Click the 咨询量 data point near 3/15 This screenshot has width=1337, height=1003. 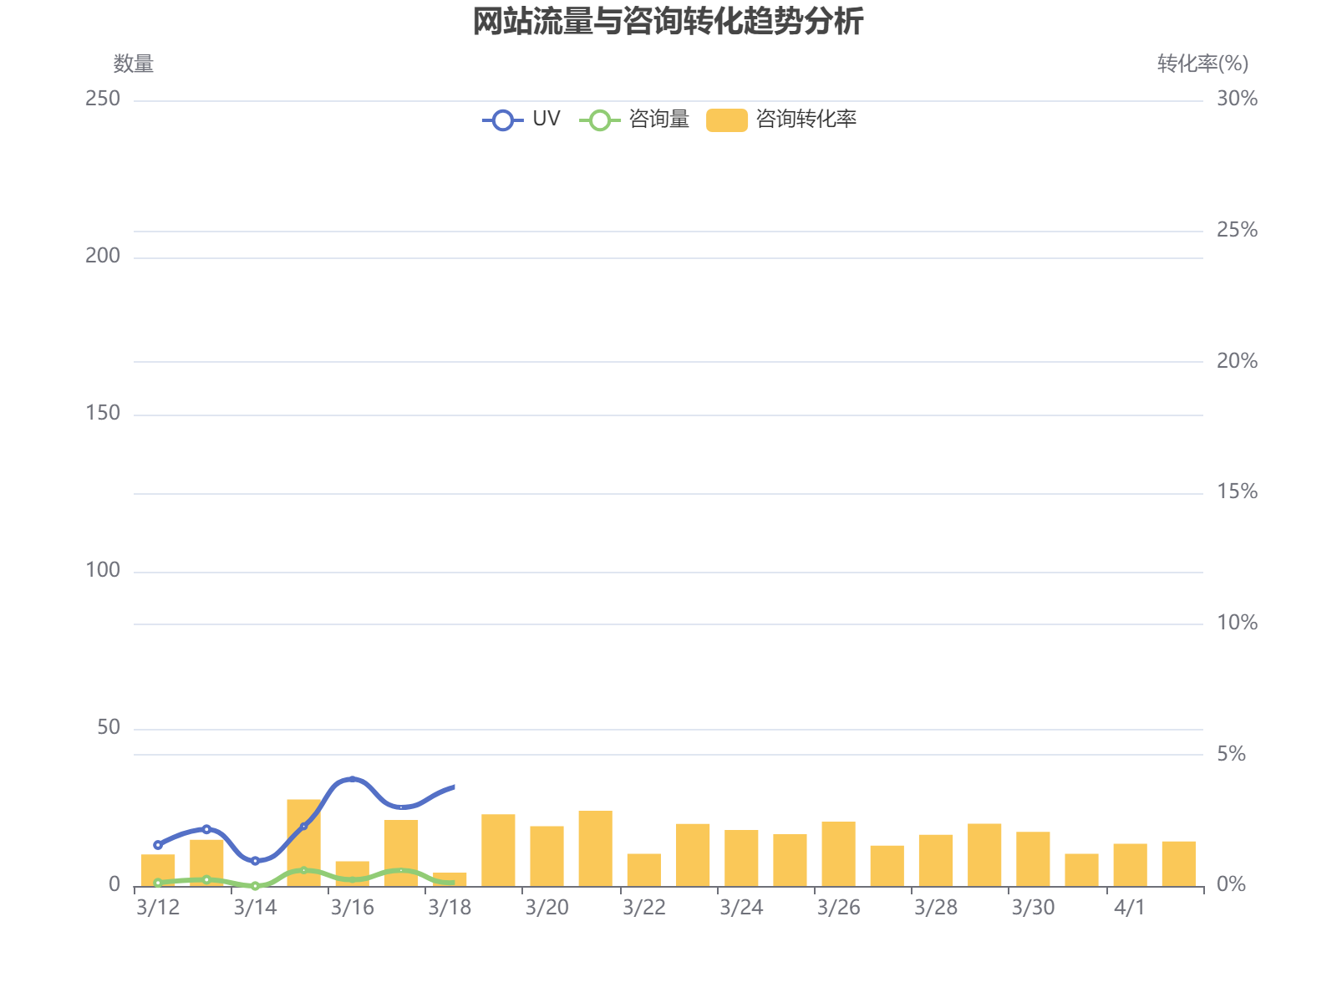click(x=302, y=869)
